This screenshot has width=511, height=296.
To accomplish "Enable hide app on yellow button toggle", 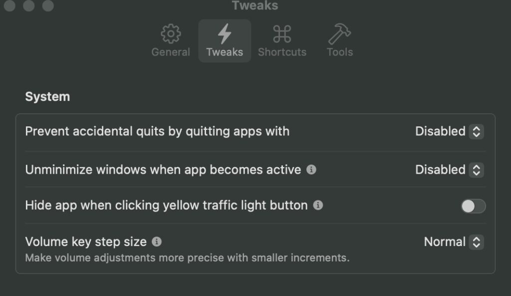I will point(473,206).
